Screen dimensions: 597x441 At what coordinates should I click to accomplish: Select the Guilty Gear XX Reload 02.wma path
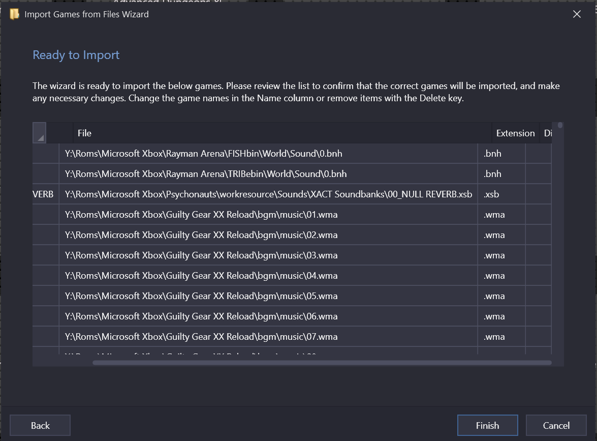point(268,235)
